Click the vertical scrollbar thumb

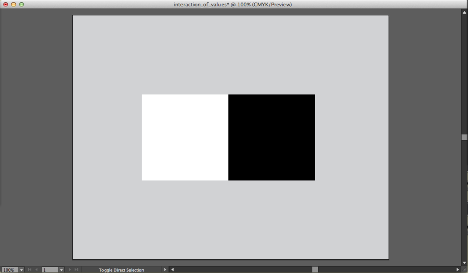pyautogui.click(x=464, y=137)
